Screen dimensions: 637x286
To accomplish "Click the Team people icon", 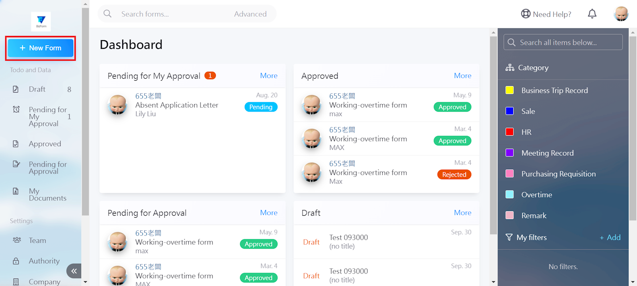I will pos(17,240).
